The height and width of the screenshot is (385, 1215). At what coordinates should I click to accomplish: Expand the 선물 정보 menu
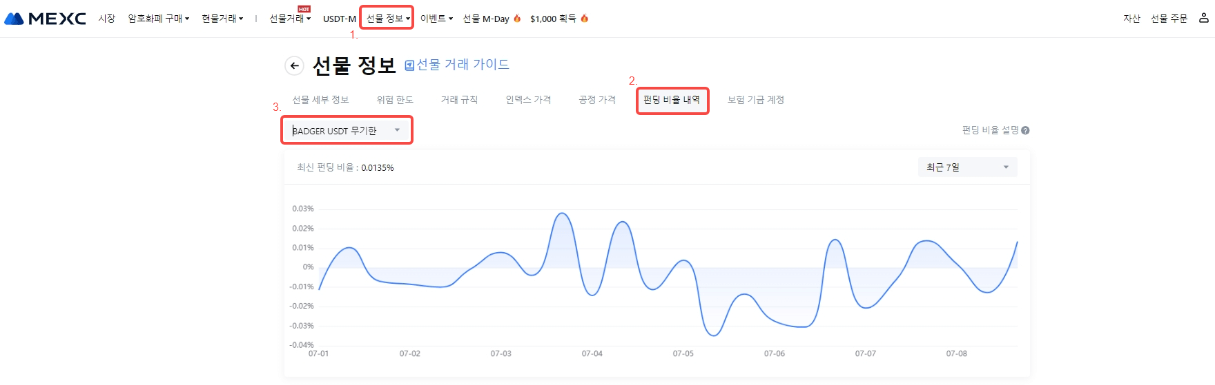387,19
